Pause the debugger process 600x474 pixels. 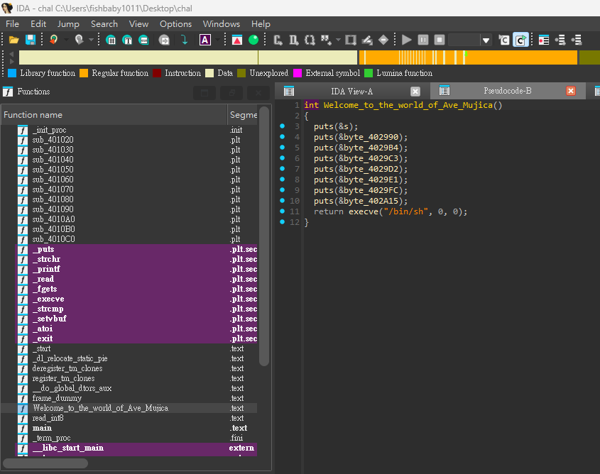(423, 40)
